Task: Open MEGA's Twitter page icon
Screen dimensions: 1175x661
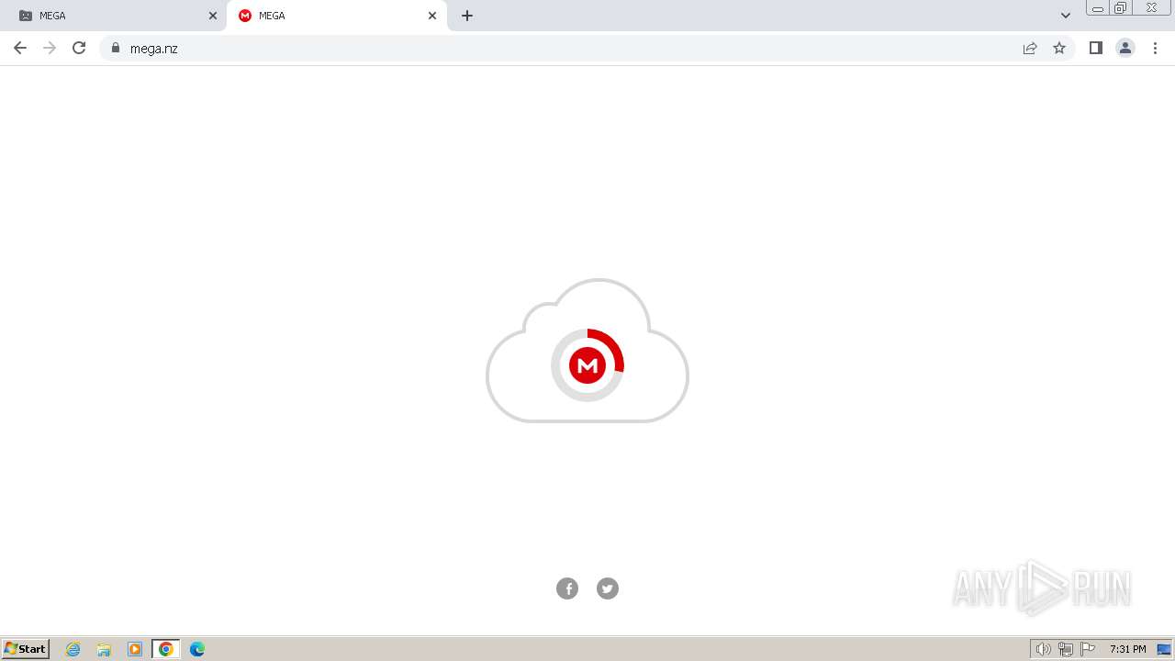Action: point(608,588)
